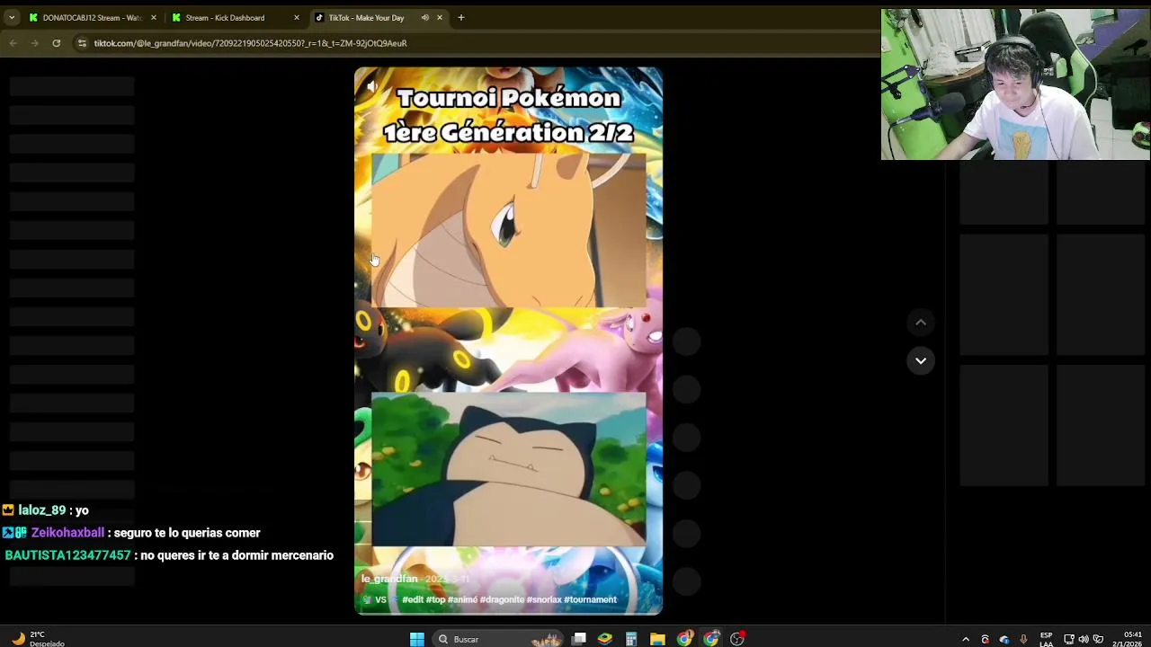The height and width of the screenshot is (647, 1151).
Task: Open site information icon in address bar
Action: [x=82, y=43]
